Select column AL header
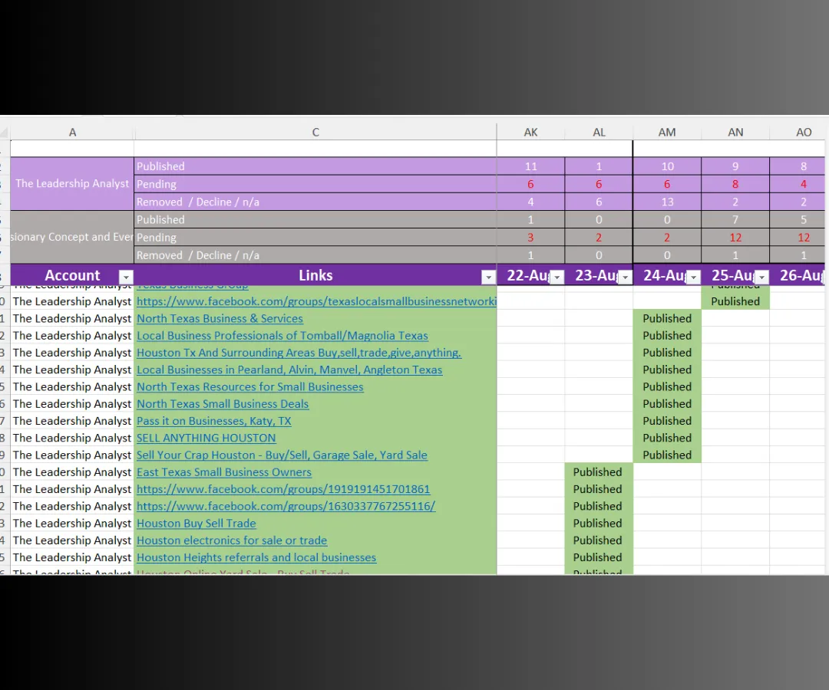Image resolution: width=829 pixels, height=690 pixels. [x=599, y=132]
